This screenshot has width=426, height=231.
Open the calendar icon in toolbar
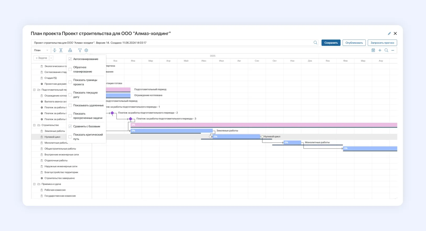[x=373, y=50]
